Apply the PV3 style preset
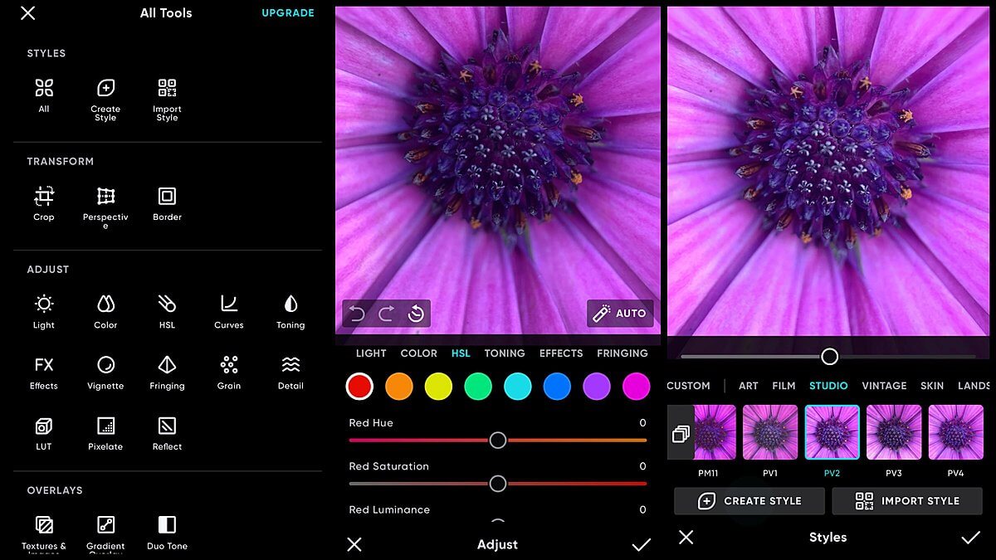 [894, 431]
